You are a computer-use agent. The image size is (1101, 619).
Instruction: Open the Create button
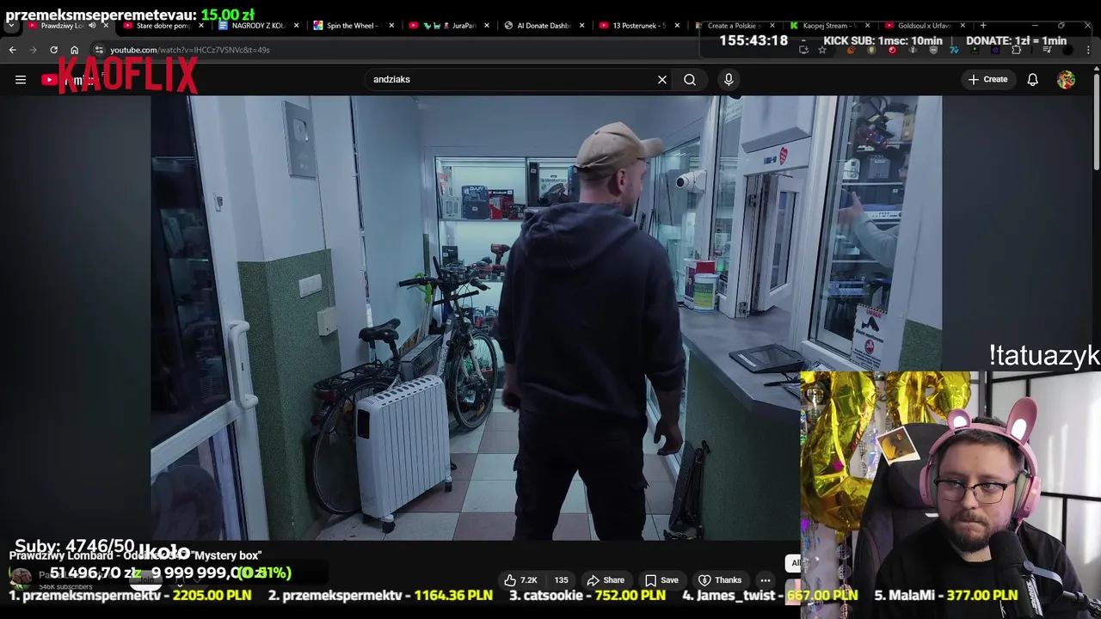[987, 79]
